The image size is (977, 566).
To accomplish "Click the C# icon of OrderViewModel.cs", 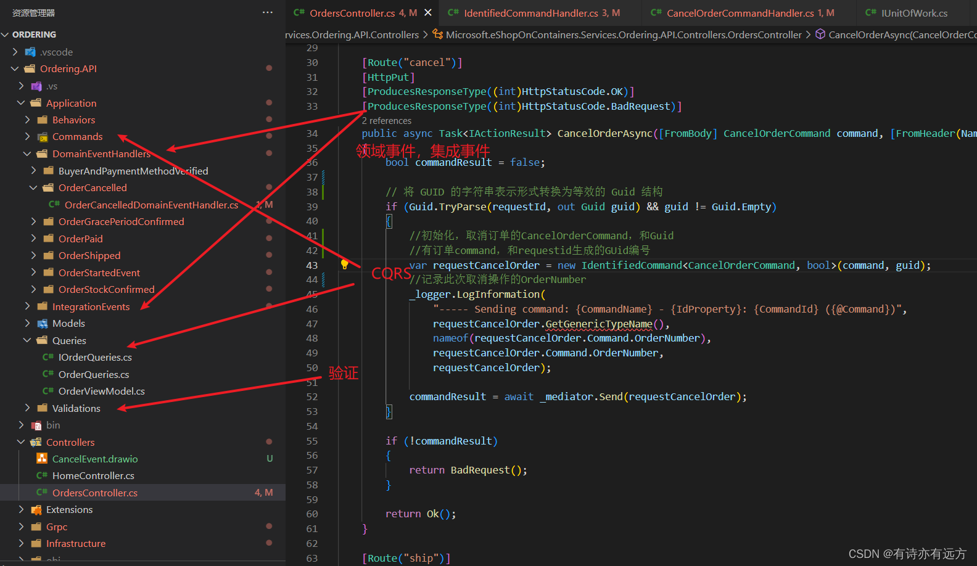I will [48, 391].
